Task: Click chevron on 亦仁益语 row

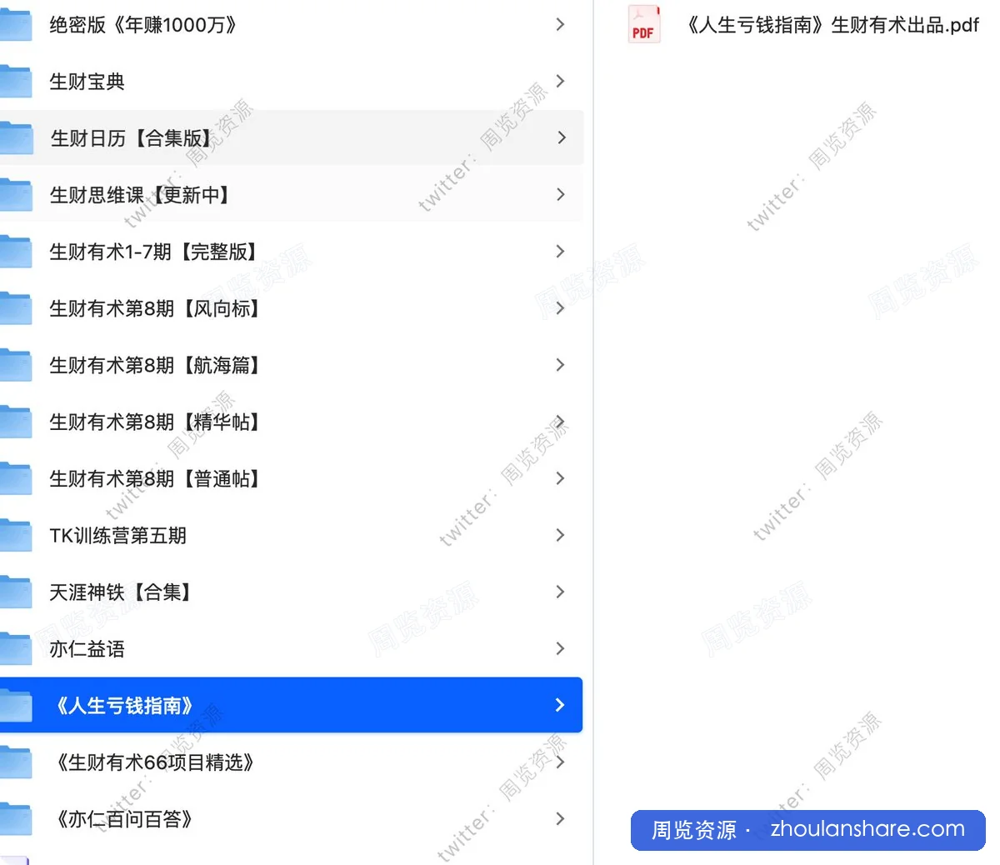Action: 560,648
